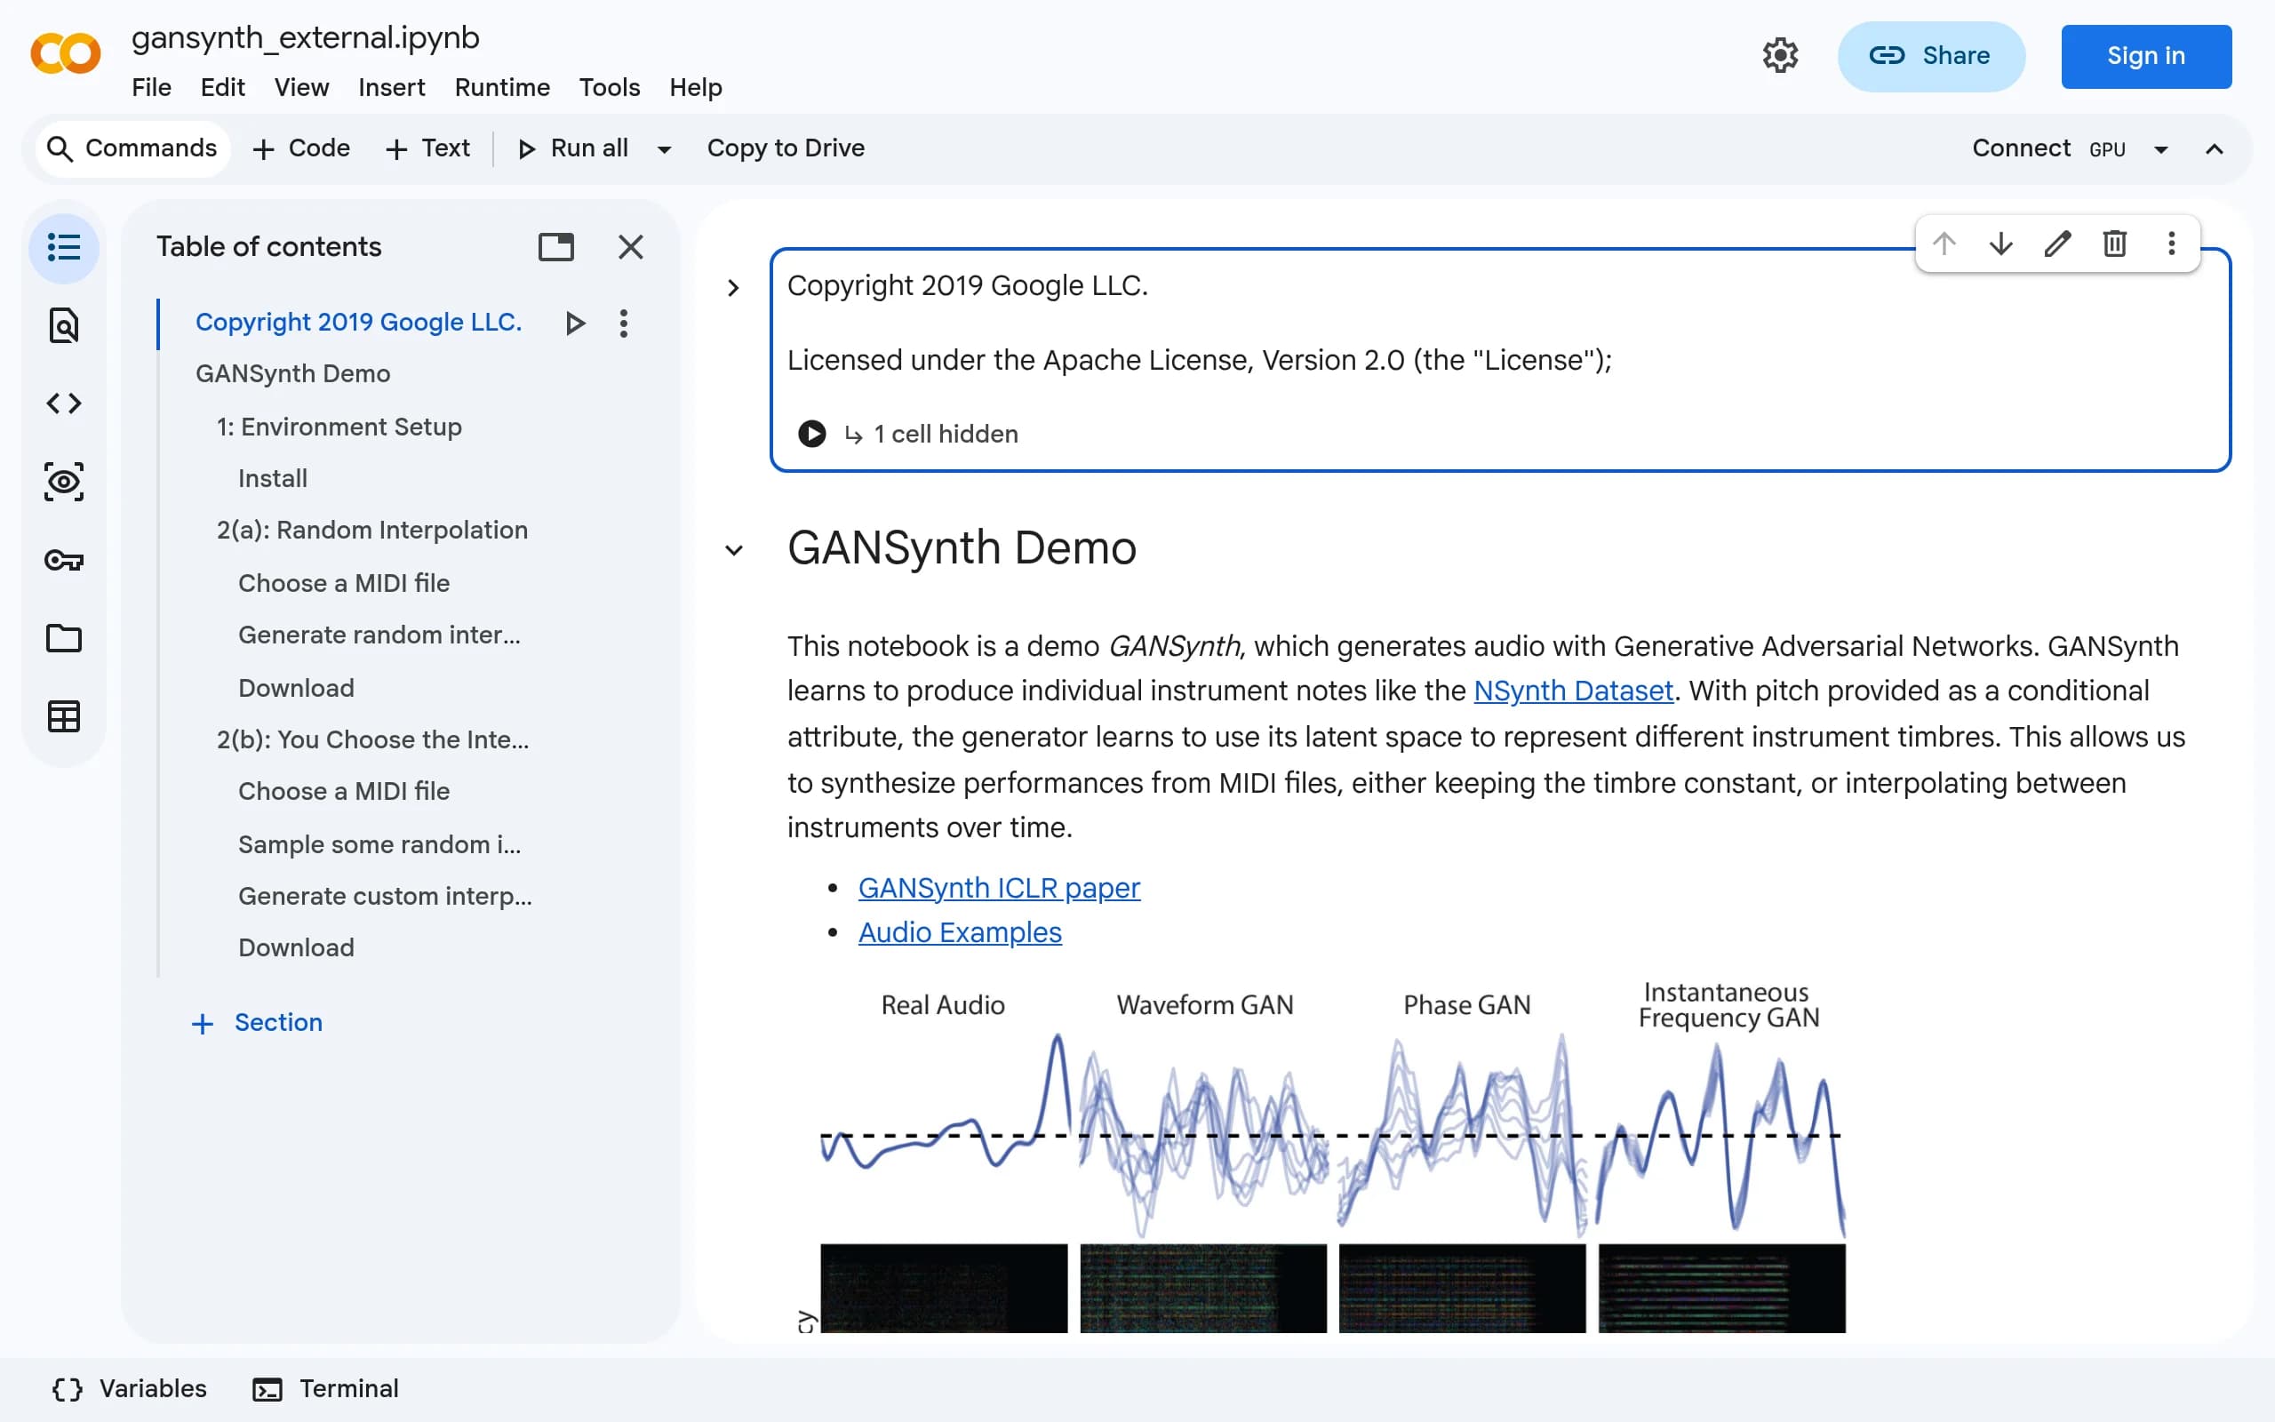The image size is (2275, 1422).
Task: Go to Install in contents
Action: [x=273, y=479]
